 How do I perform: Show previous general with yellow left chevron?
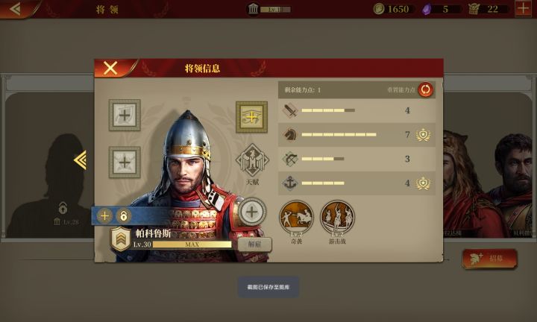pyautogui.click(x=80, y=160)
